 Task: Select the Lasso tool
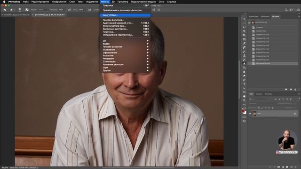[244, 27]
